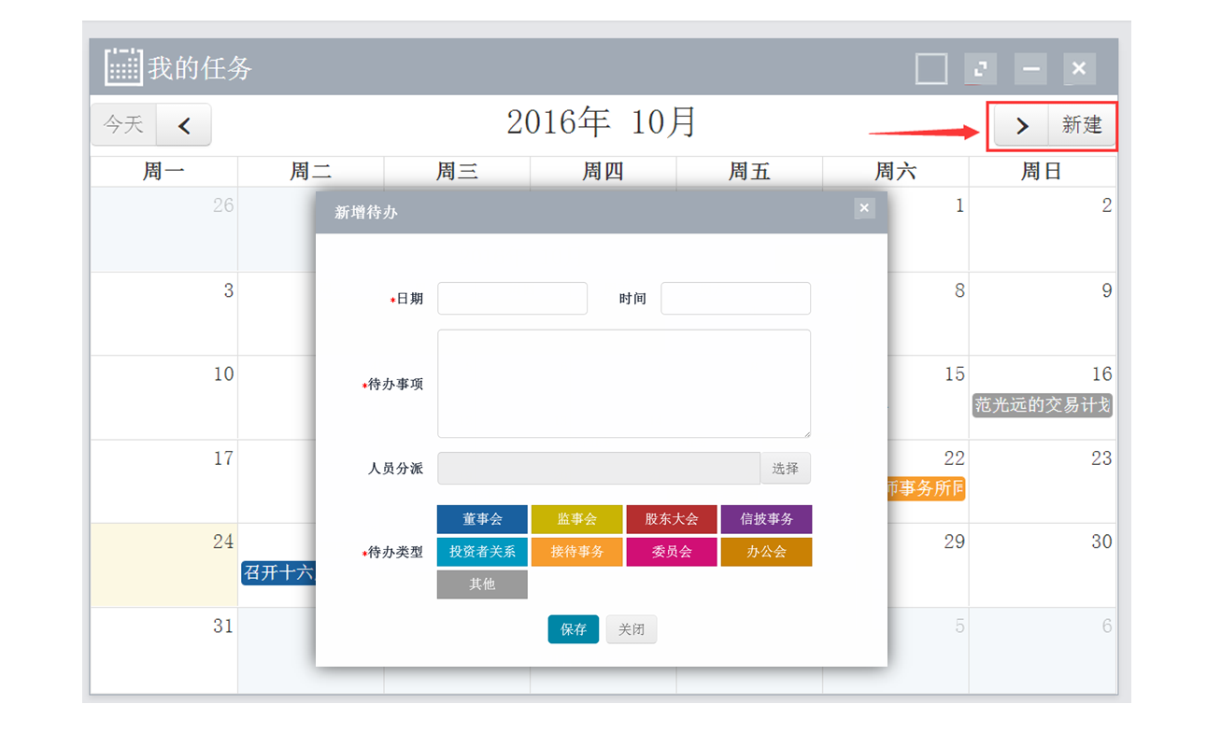Image resolution: width=1221 pixels, height=732 pixels.
Task: Select the 办公会 type
Action: tap(766, 552)
